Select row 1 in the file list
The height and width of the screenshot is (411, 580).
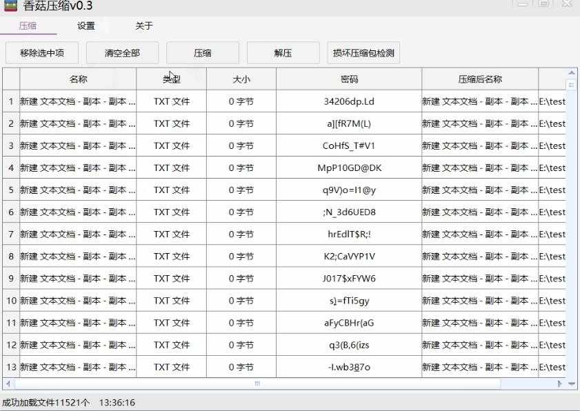78,101
